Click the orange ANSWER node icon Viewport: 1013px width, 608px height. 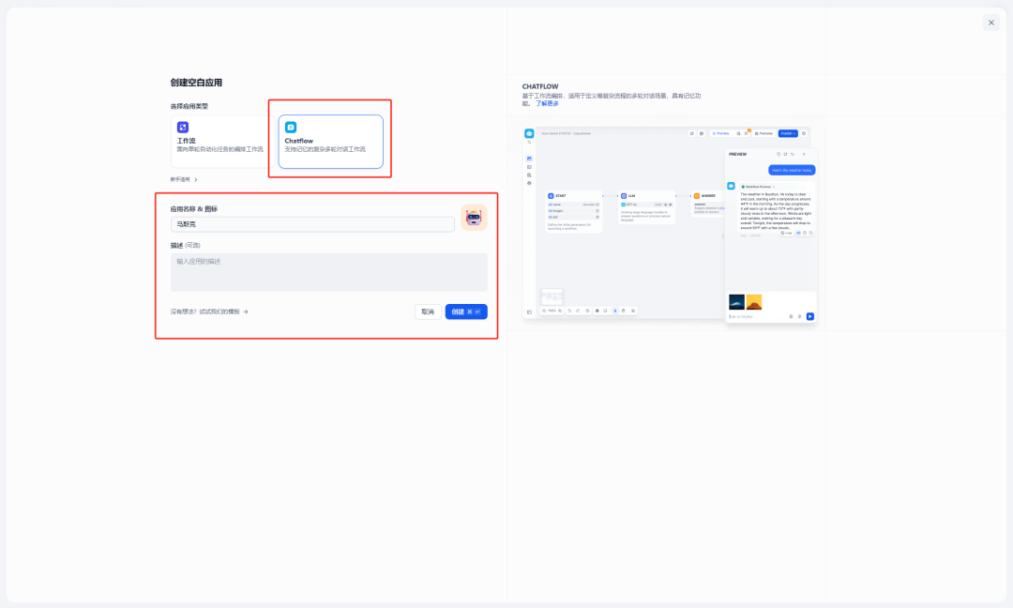[697, 196]
